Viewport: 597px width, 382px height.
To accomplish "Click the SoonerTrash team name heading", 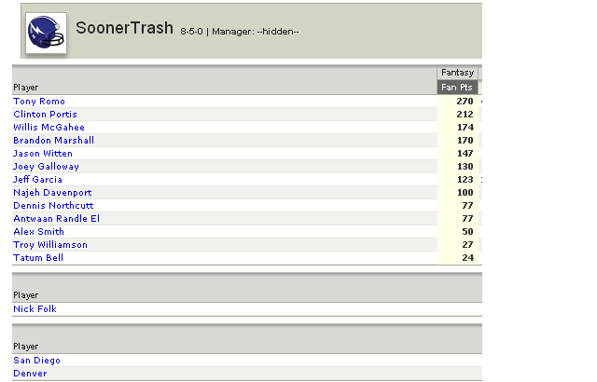I will point(124,28).
